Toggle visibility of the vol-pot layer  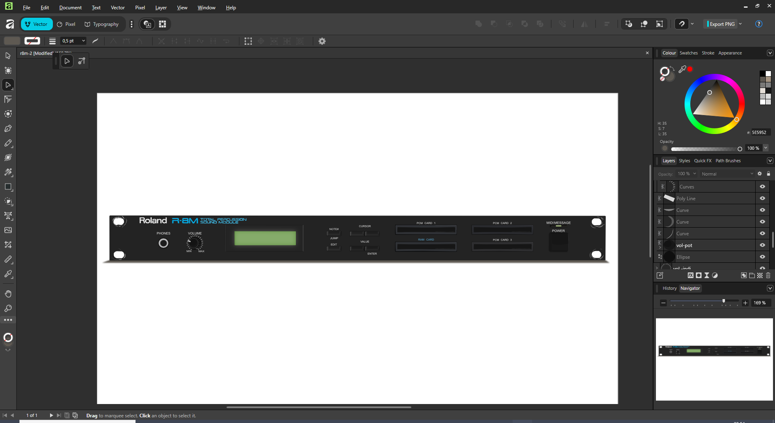click(762, 245)
